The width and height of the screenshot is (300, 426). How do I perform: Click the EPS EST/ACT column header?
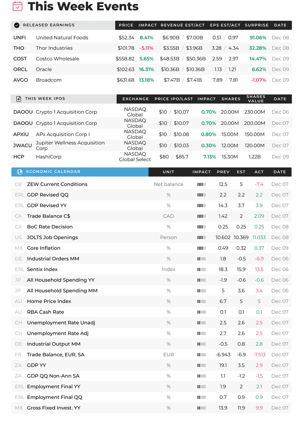225,25
